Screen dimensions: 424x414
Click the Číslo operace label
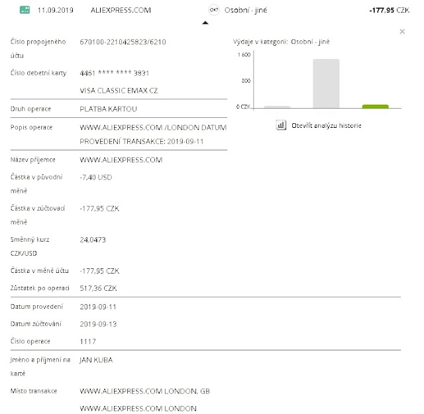(x=30, y=341)
